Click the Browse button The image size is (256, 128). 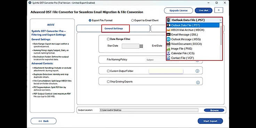point(214,110)
